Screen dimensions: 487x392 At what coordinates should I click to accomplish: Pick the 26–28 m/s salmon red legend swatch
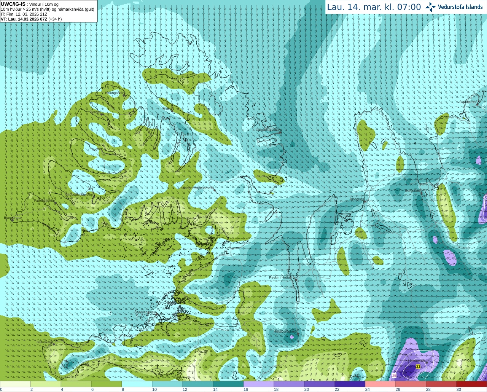pyautogui.click(x=411, y=384)
